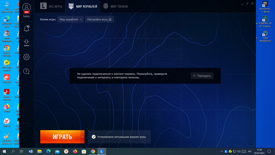Click Lesta Game Center taskbar icon
This screenshot has height=155, width=275.
(x=102, y=151)
